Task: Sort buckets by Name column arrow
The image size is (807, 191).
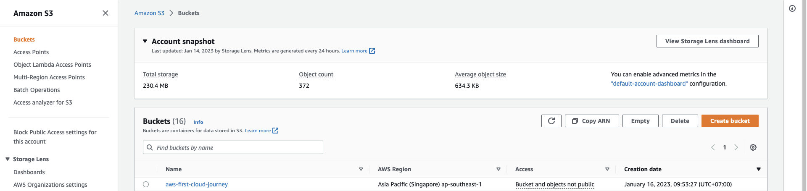Action: click(361, 169)
